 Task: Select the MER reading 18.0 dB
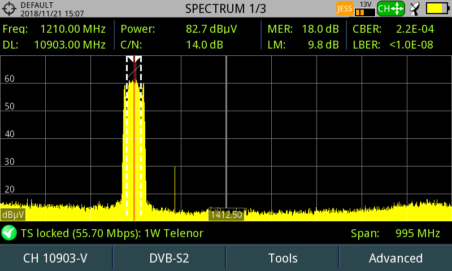[320, 29]
